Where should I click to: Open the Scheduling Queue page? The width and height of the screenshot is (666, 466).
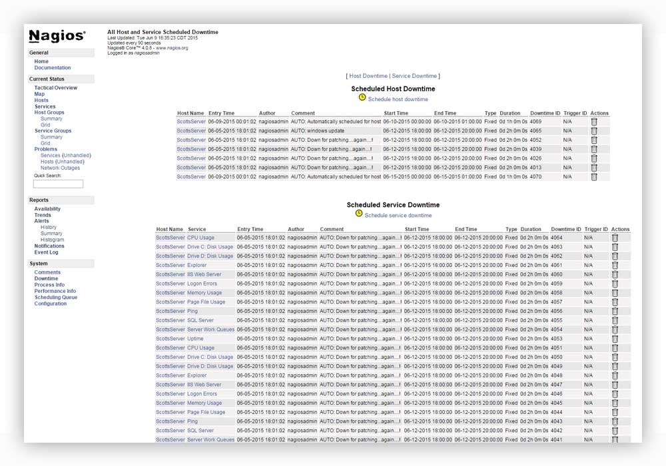click(56, 298)
